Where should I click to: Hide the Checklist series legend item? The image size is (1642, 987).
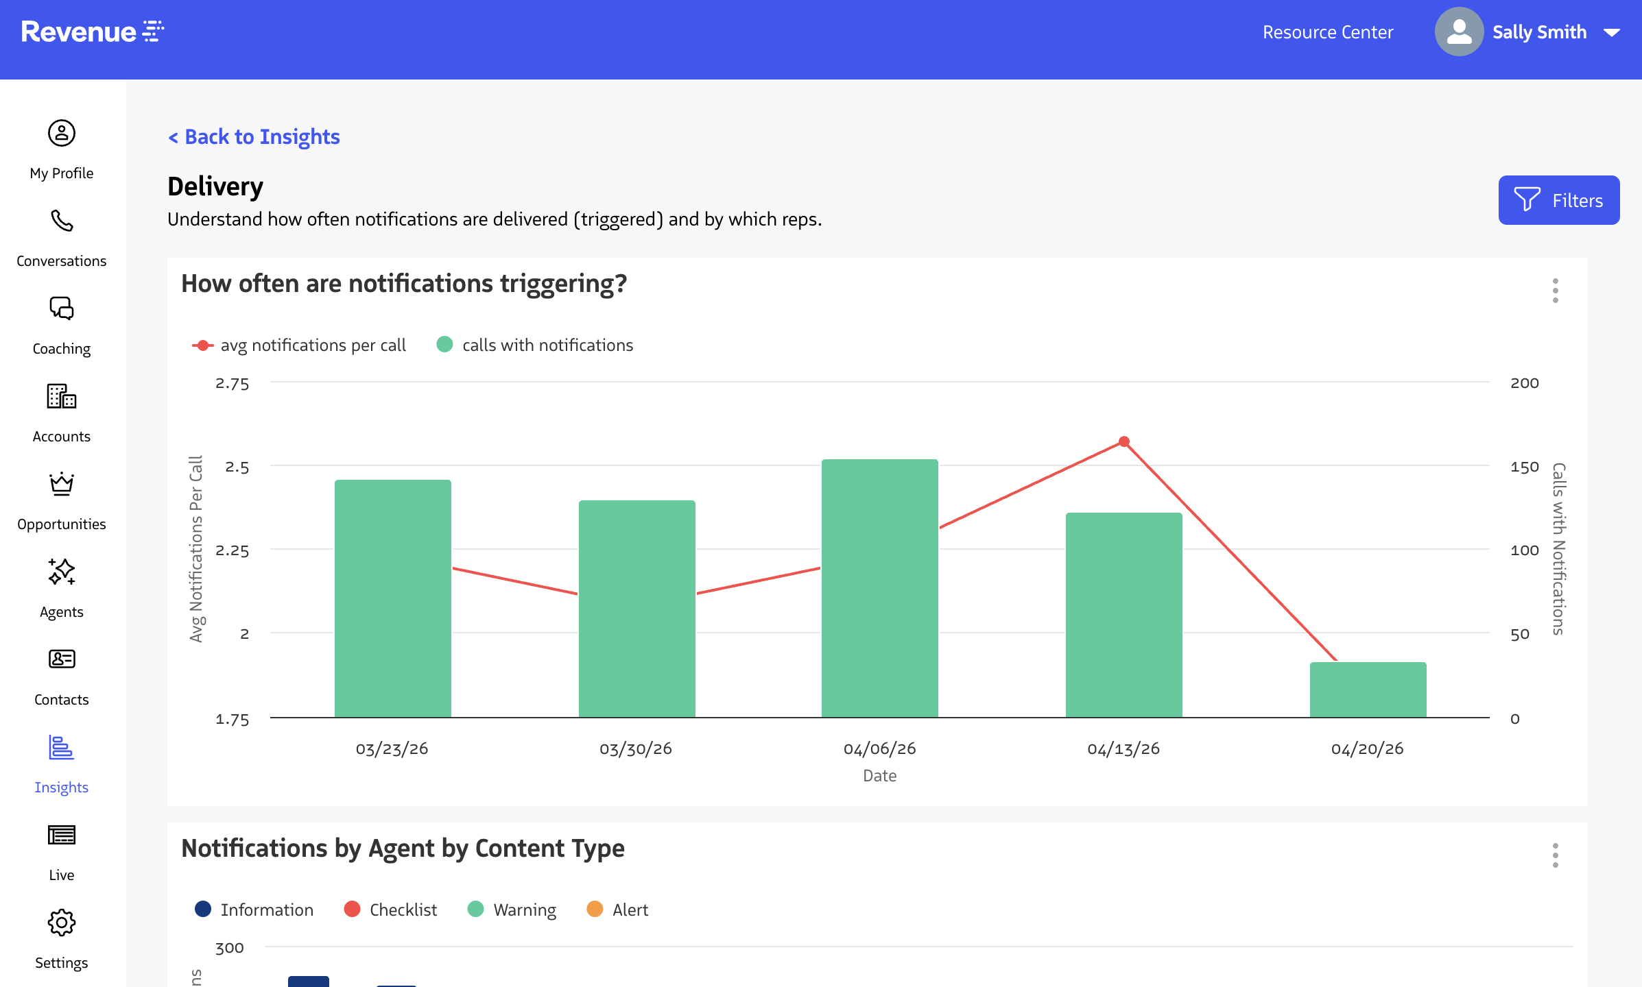tap(390, 910)
